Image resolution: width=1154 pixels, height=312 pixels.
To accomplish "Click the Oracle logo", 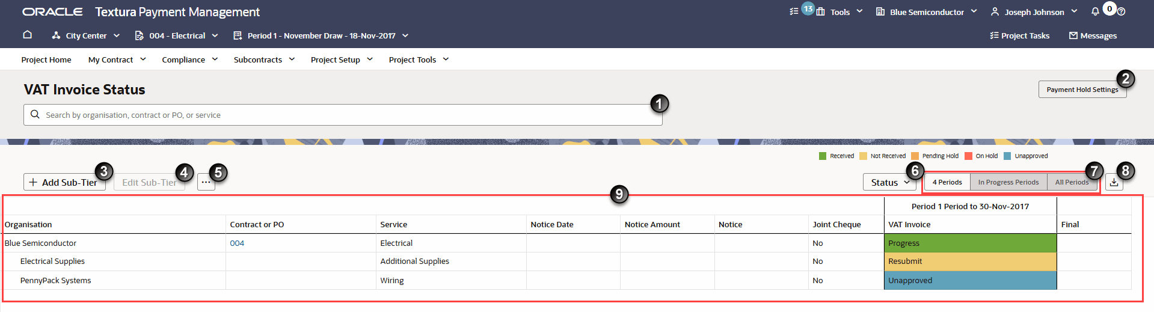I will 52,11.
